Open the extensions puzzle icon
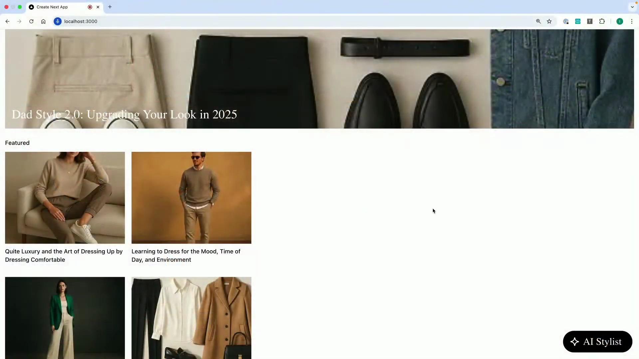This screenshot has height=359, width=639. coord(602,21)
